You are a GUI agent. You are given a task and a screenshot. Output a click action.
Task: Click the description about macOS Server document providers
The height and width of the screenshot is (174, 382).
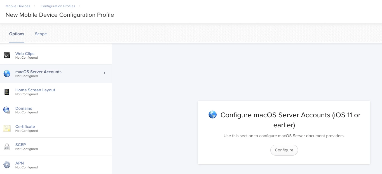pyautogui.click(x=284, y=136)
